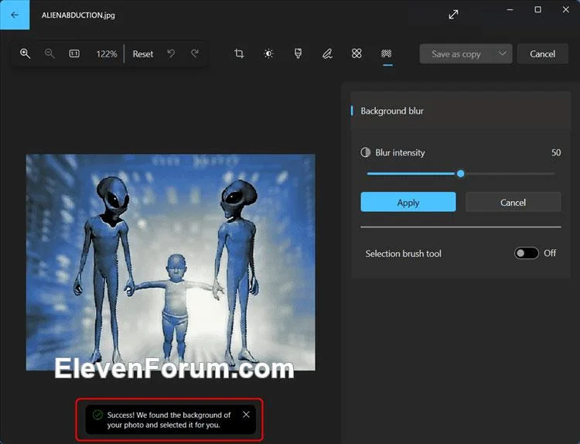Open the Erase tool with four circles
The width and height of the screenshot is (580, 444).
pos(357,53)
